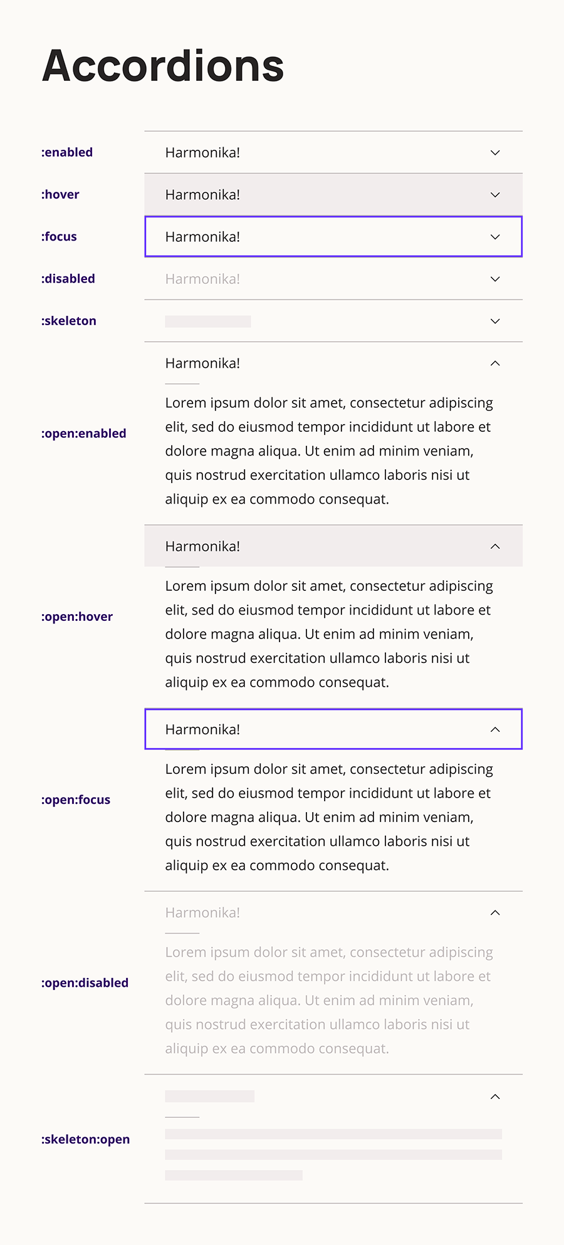The width and height of the screenshot is (564, 1245).
Task: Collapse the :open:focus Harmonika! header
Action: [202, 729]
